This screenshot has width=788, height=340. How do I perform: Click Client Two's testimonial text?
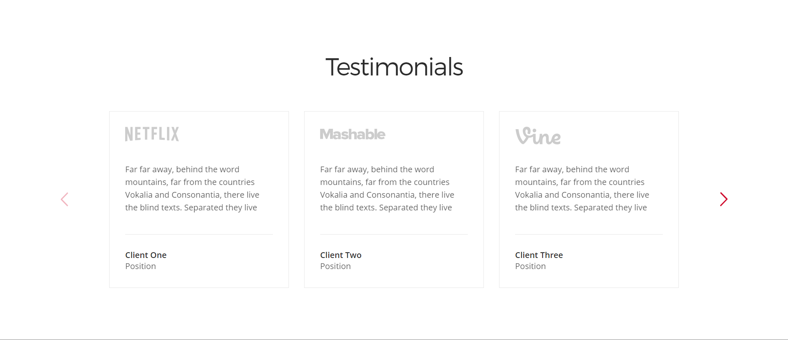[x=387, y=188]
